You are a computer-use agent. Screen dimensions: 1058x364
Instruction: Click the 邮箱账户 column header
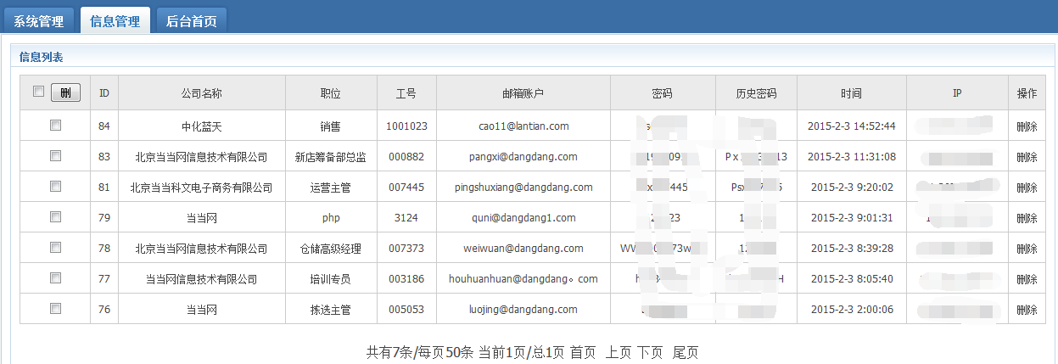click(523, 93)
